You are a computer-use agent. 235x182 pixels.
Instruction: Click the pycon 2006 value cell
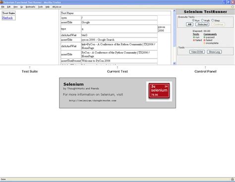tap(164, 29)
